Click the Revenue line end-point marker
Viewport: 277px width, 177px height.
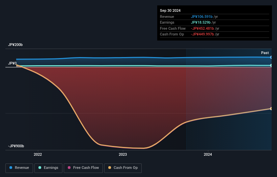point(271,57)
